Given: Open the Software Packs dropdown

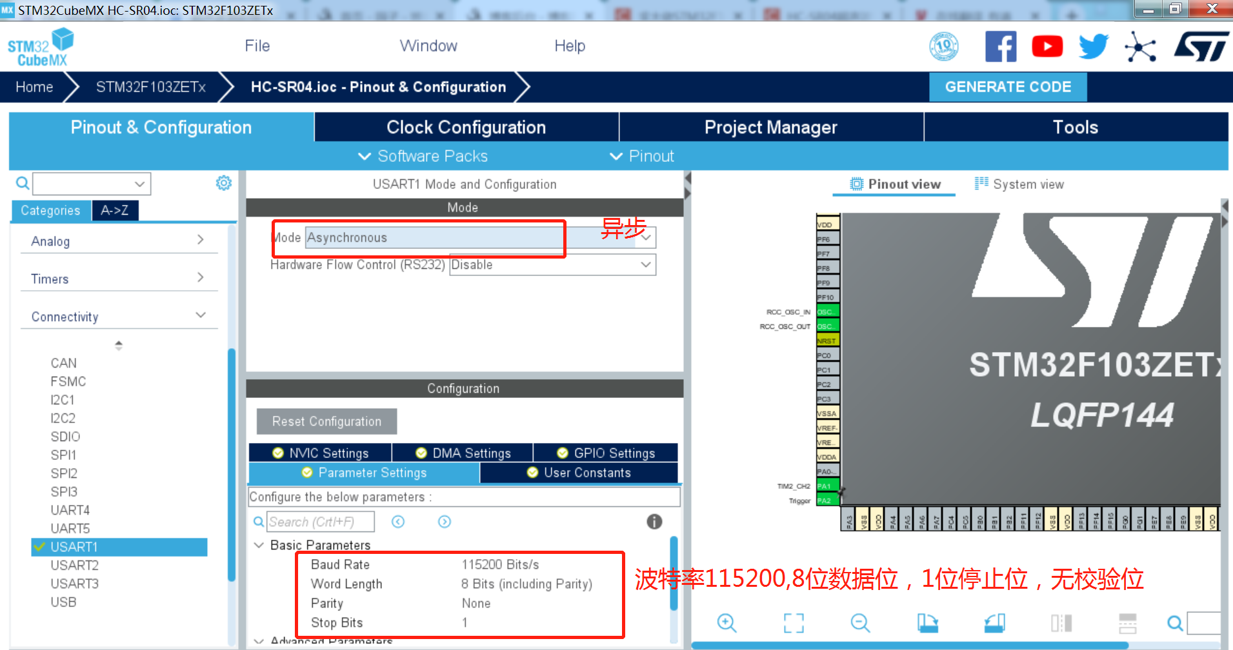Looking at the screenshot, I should pos(423,156).
